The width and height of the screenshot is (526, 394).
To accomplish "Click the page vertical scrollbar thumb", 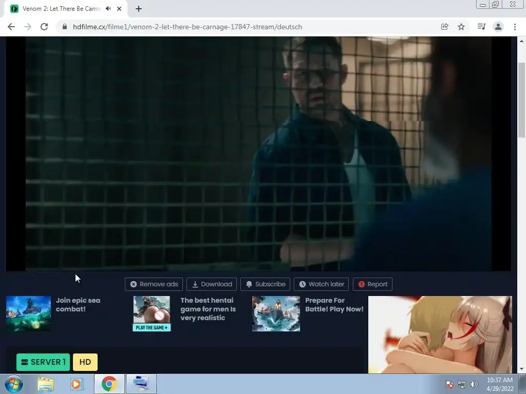I will (x=521, y=100).
